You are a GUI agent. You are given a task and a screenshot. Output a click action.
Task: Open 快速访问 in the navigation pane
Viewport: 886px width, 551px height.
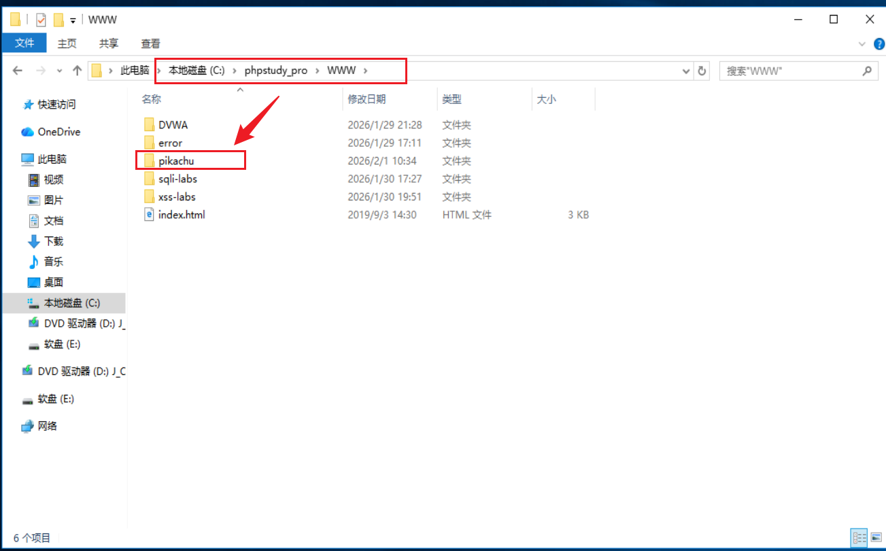tap(56, 105)
